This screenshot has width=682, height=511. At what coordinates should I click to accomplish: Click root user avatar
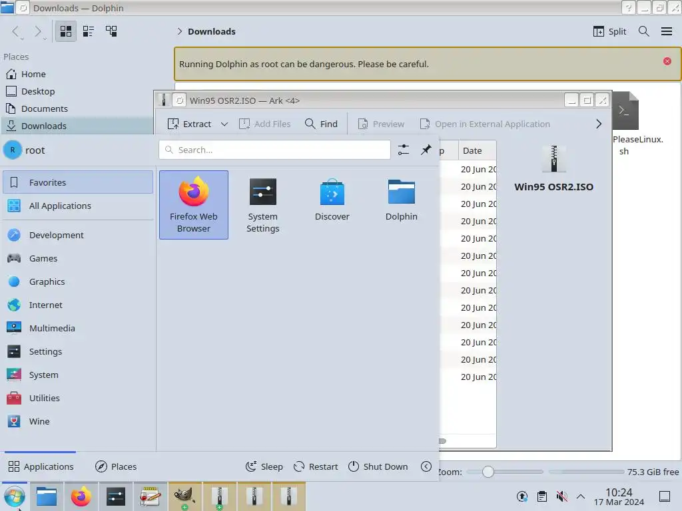point(13,150)
